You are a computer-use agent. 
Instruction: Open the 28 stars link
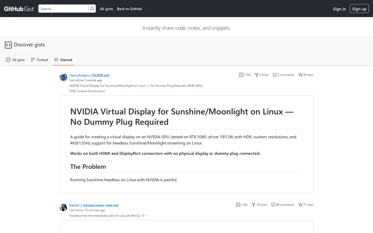tap(306, 75)
